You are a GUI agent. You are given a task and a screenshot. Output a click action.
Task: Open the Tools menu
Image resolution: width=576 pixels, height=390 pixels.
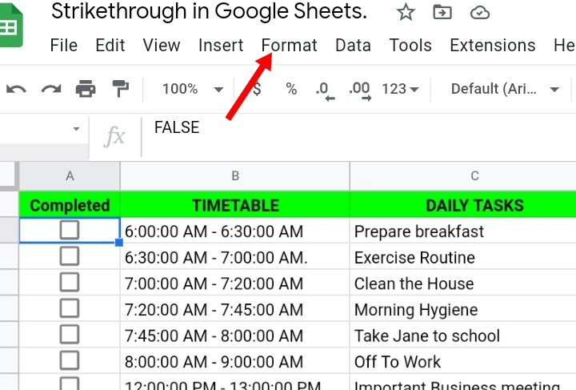[x=410, y=46]
